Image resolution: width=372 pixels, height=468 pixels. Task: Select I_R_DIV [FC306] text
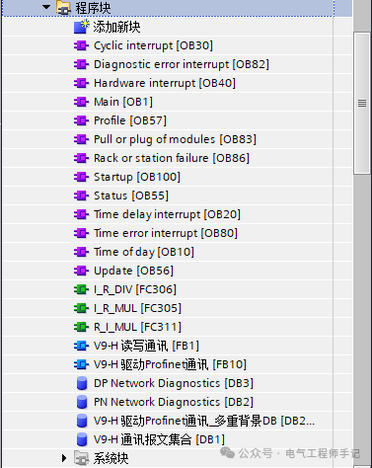pos(135,289)
